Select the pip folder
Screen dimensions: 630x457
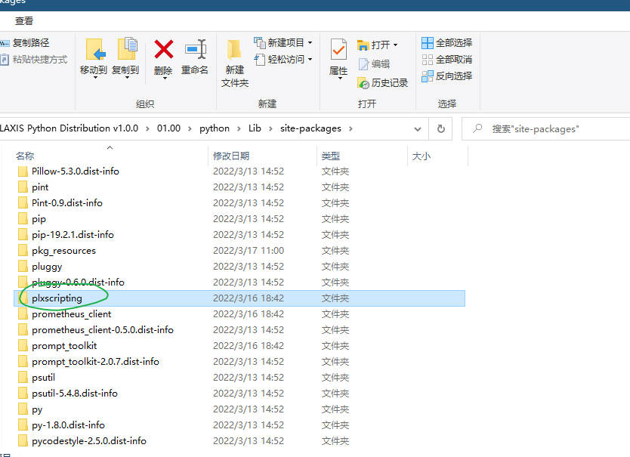pos(39,219)
